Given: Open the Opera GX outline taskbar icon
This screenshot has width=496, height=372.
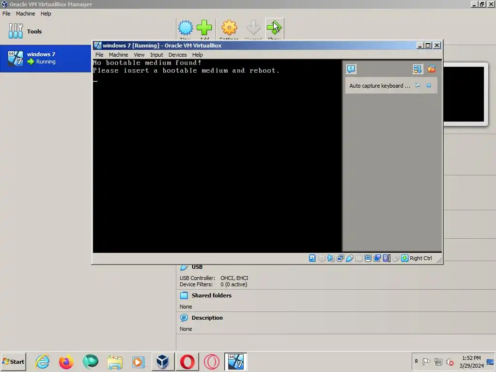Looking at the screenshot, I should [x=211, y=361].
